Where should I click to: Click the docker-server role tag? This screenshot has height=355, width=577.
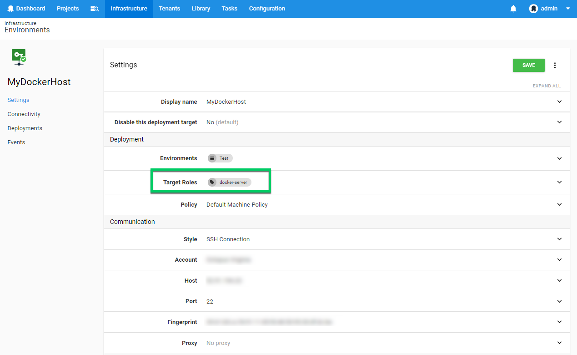point(229,182)
